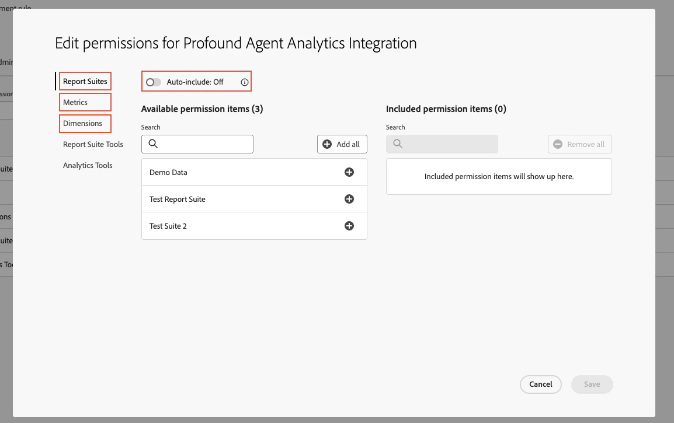Click the Add all button
The image size is (674, 423).
[342, 144]
